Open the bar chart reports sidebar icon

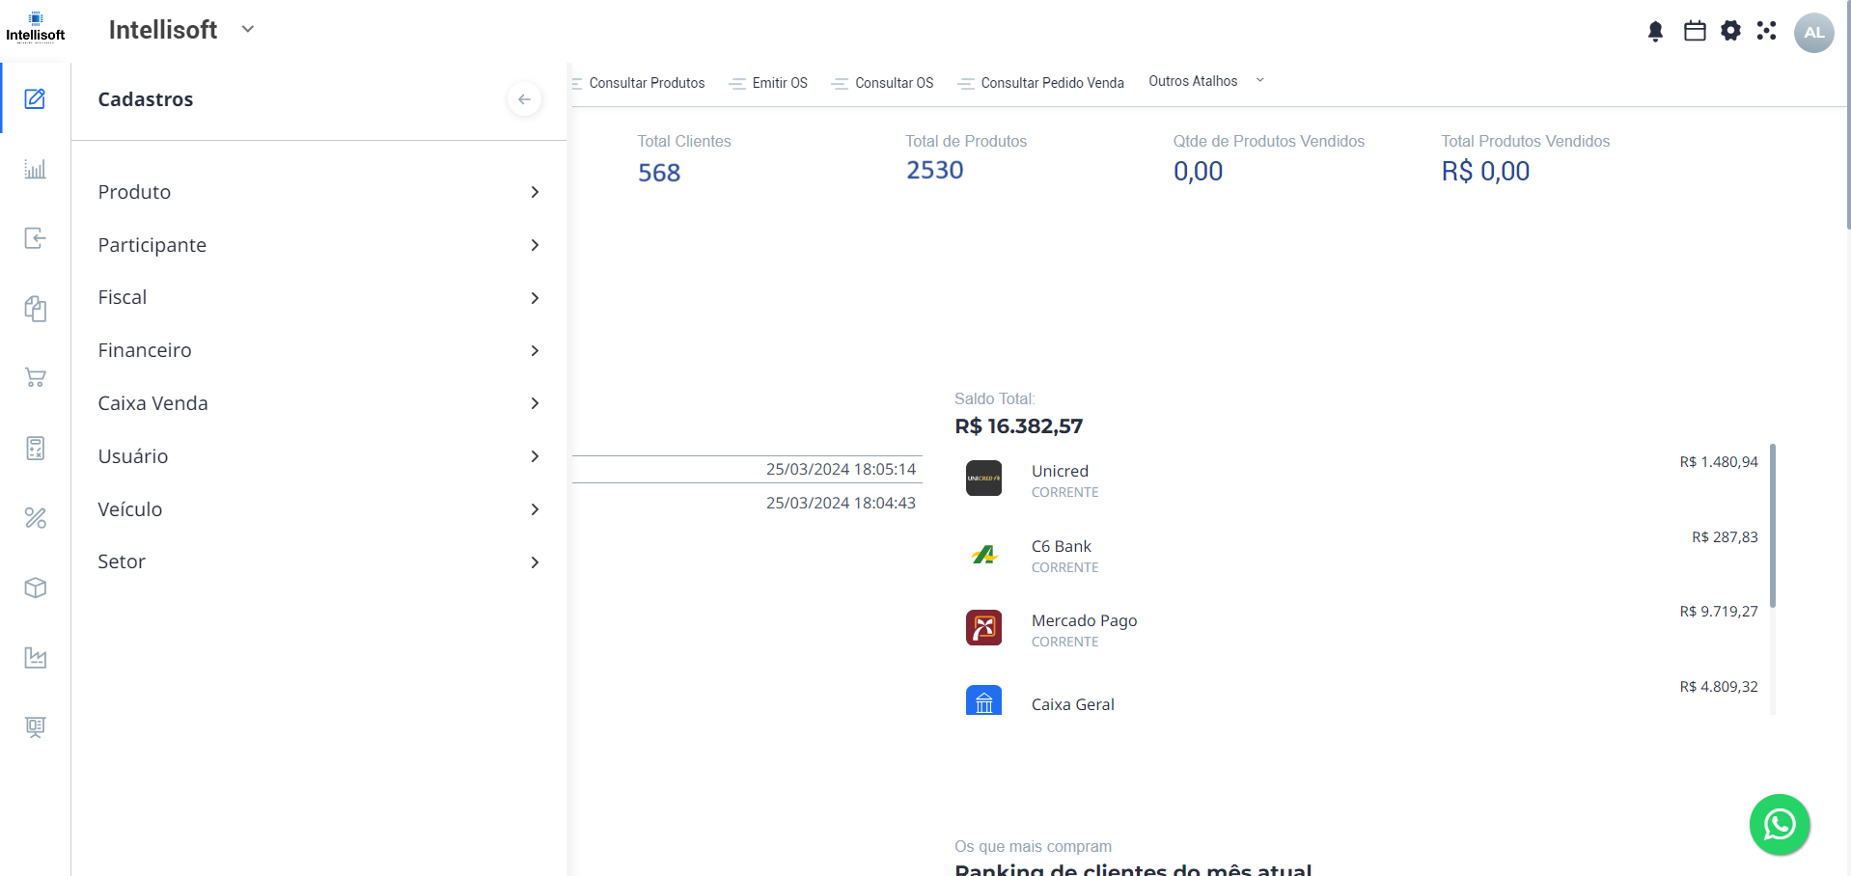35,169
